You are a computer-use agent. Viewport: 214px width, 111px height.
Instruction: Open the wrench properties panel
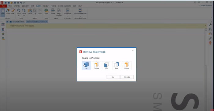pos(210,25)
